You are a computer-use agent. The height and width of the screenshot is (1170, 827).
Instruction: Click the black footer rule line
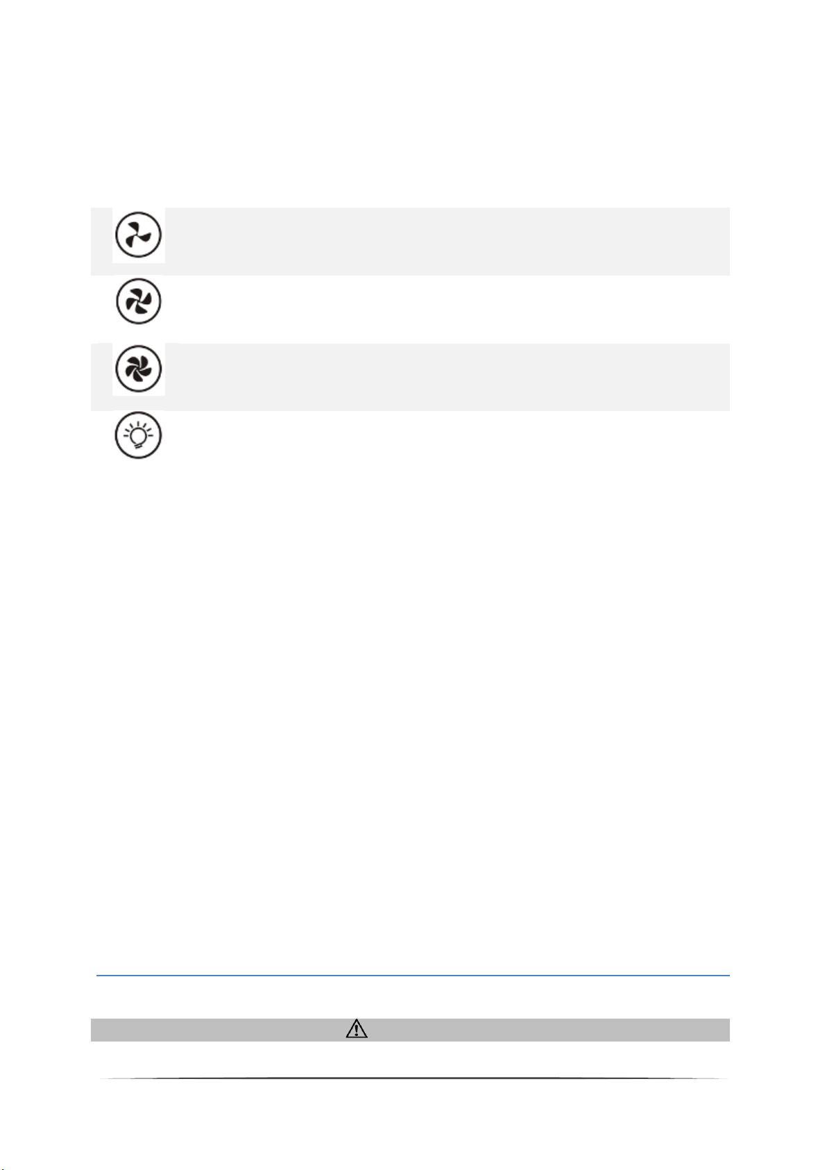pyautogui.click(x=413, y=1078)
